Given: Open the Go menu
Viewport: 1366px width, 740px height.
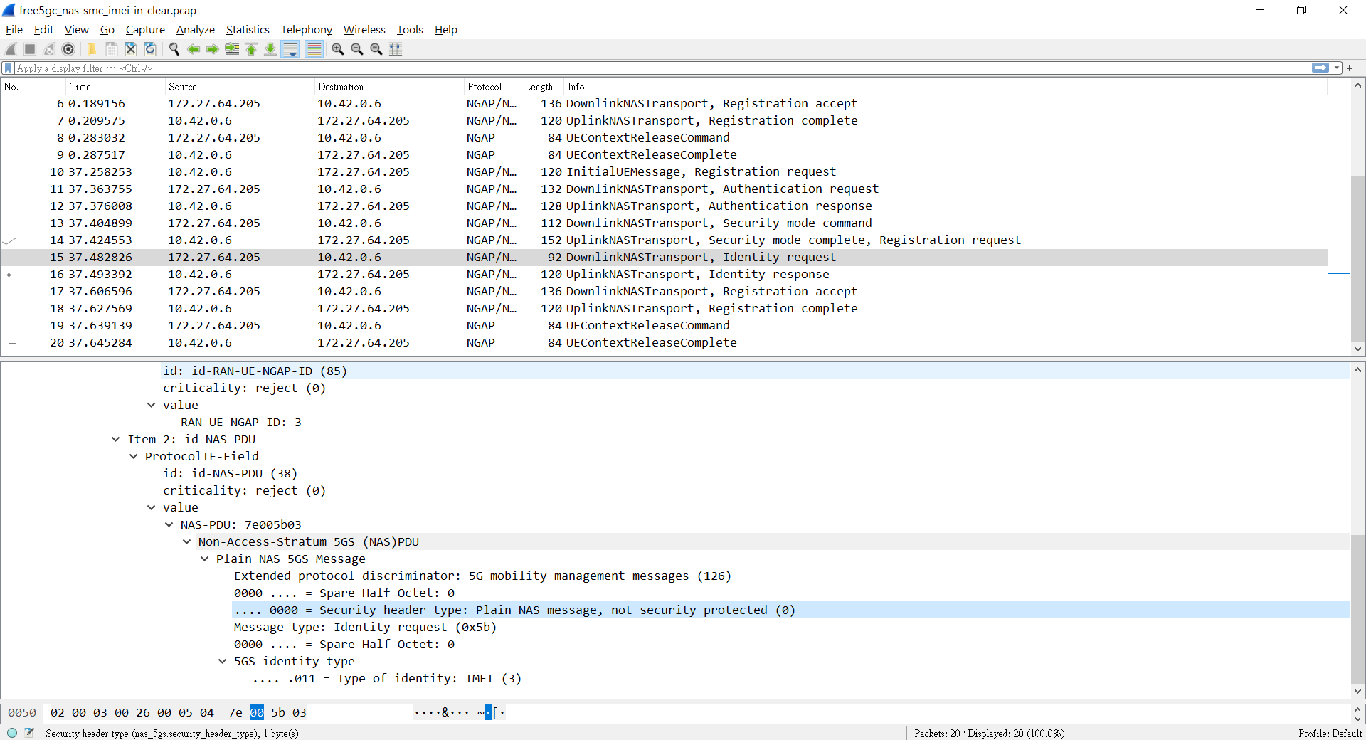Looking at the screenshot, I should click(x=107, y=30).
